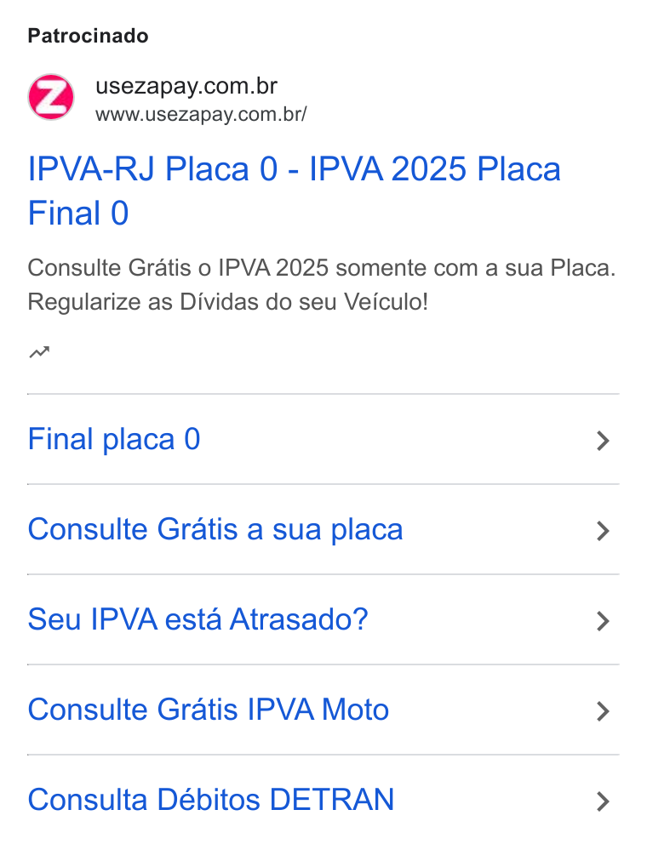
Task: Click the usezapay.com.br site name
Action: pos(186,86)
